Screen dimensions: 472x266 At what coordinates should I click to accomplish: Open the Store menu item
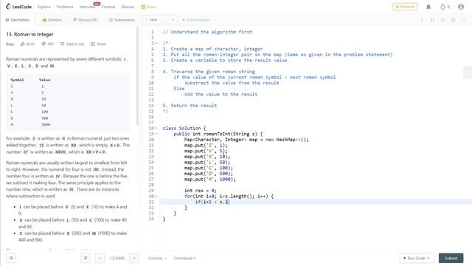click(149, 7)
